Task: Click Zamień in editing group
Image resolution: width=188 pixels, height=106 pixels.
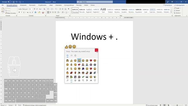Action: click(177, 11)
